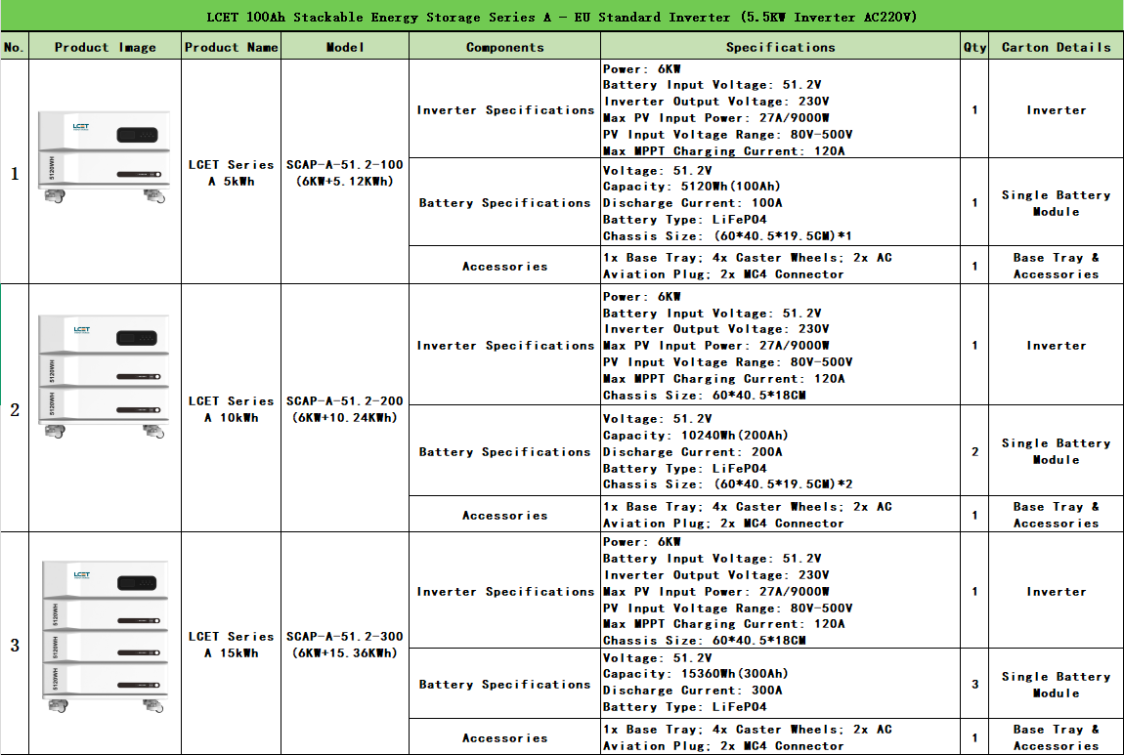Select the 'Model' column header
The image size is (1124, 755).
pos(345,47)
